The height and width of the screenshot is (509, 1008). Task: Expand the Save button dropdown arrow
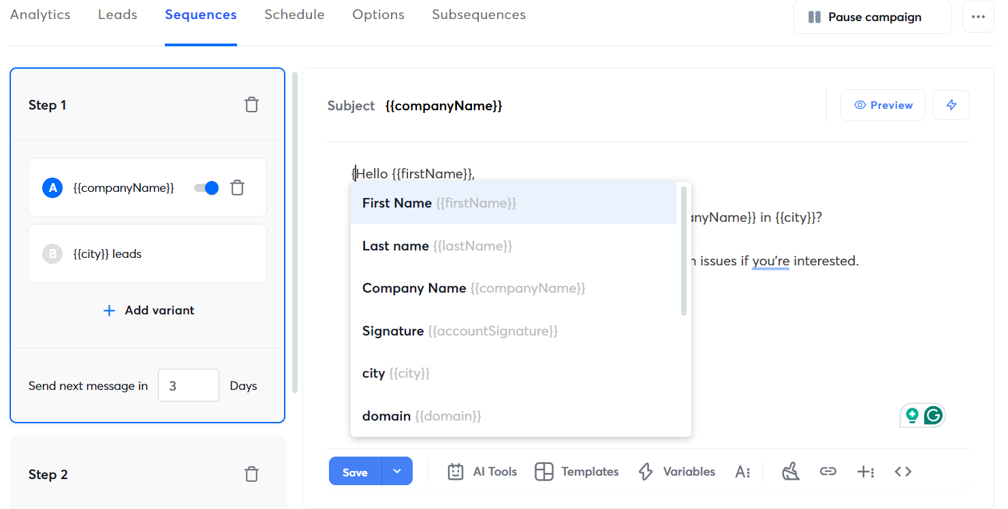pos(397,472)
